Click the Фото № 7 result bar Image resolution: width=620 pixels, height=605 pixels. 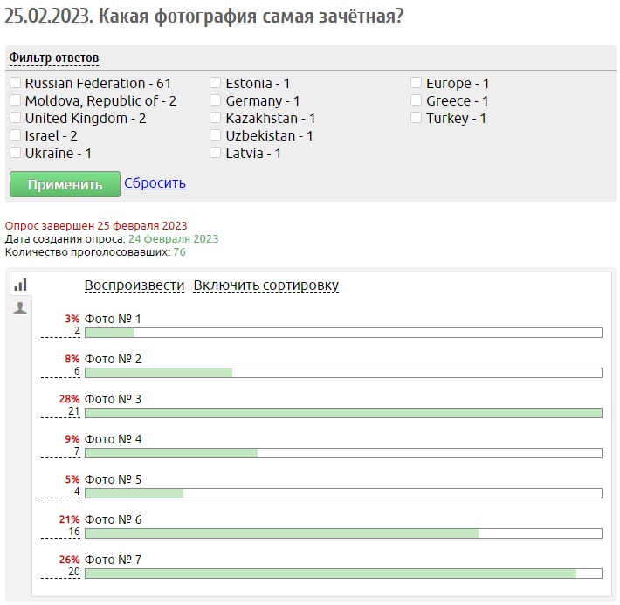pyautogui.click(x=343, y=574)
